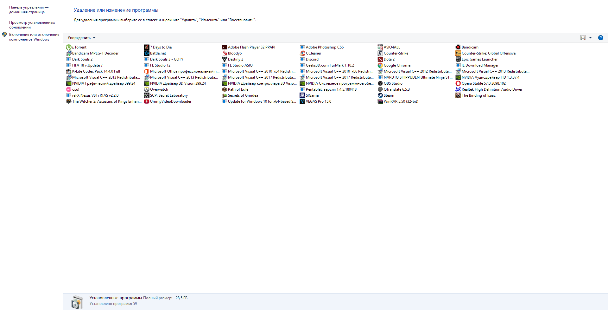
Task: Click the Destiny 2 icon
Action: click(224, 59)
